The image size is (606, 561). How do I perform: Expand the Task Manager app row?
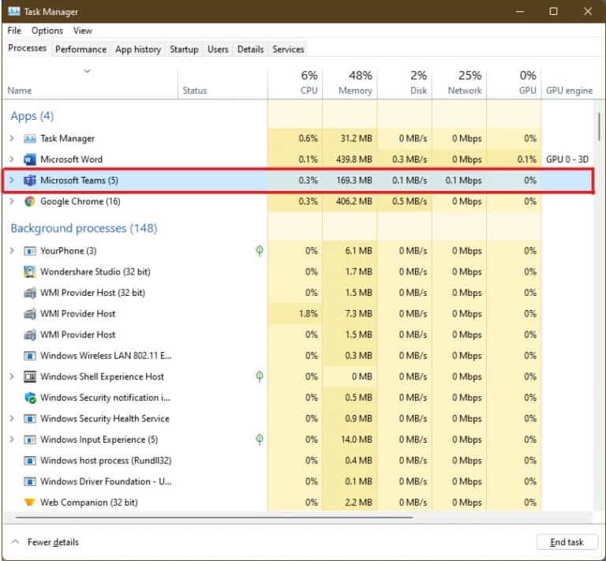(x=12, y=138)
